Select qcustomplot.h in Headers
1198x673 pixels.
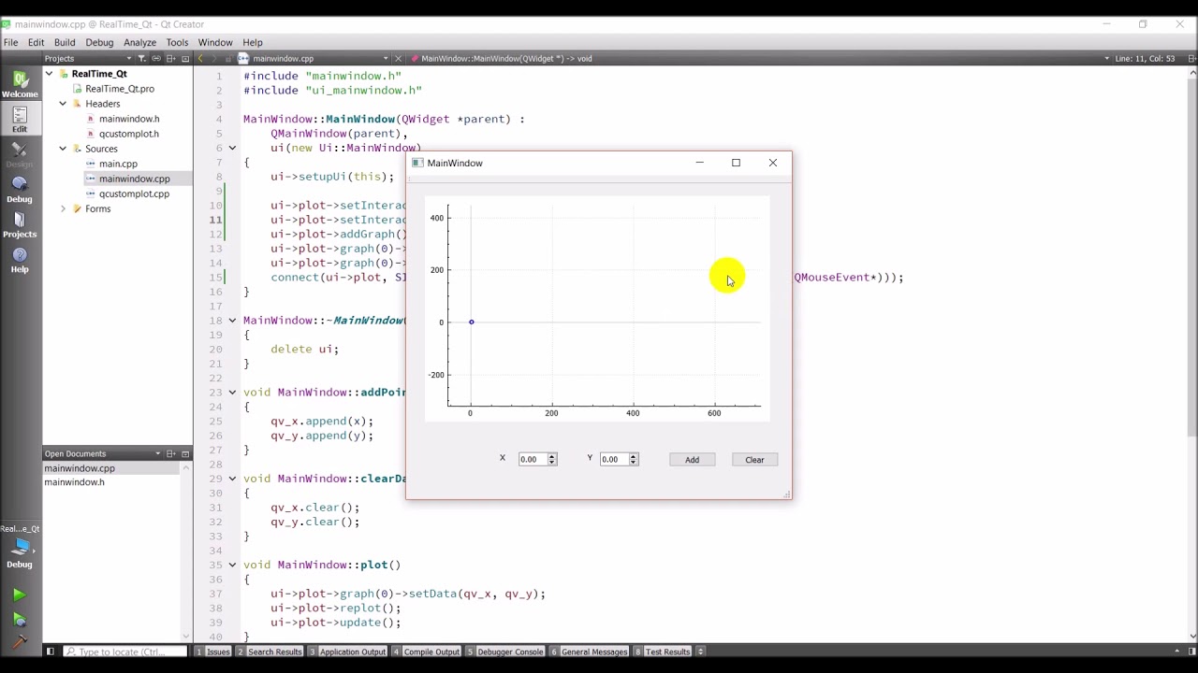(129, 134)
